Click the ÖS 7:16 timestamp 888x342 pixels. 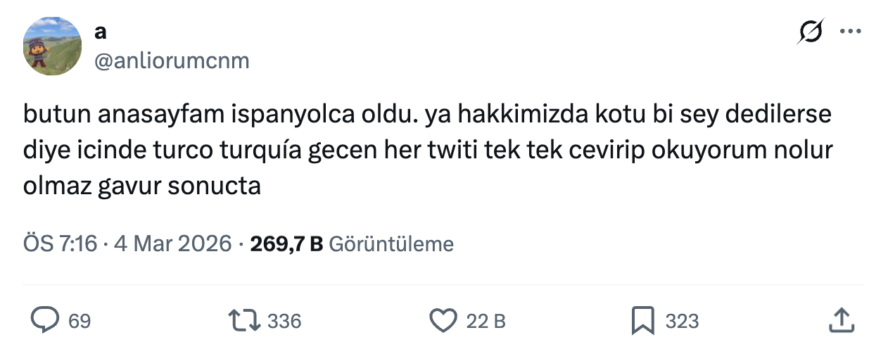[x=60, y=244]
